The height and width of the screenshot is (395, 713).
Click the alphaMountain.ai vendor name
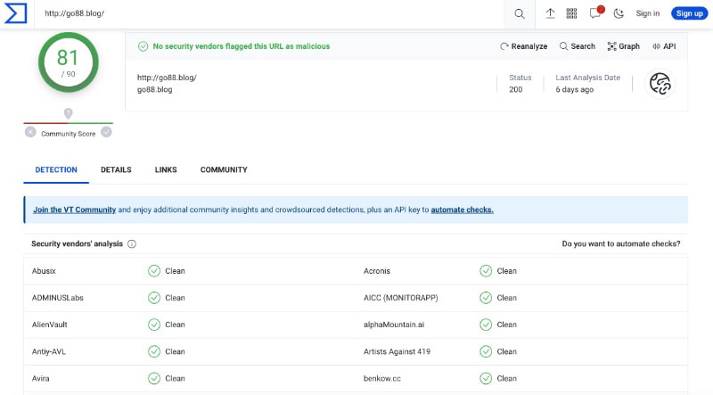click(394, 325)
